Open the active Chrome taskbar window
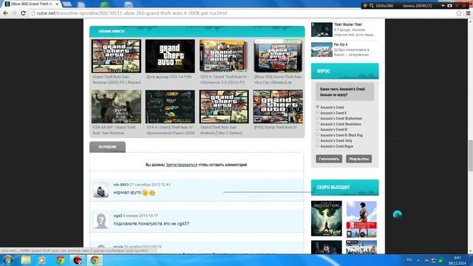Viewport: 473px width, 266px height. pyautogui.click(x=95, y=260)
